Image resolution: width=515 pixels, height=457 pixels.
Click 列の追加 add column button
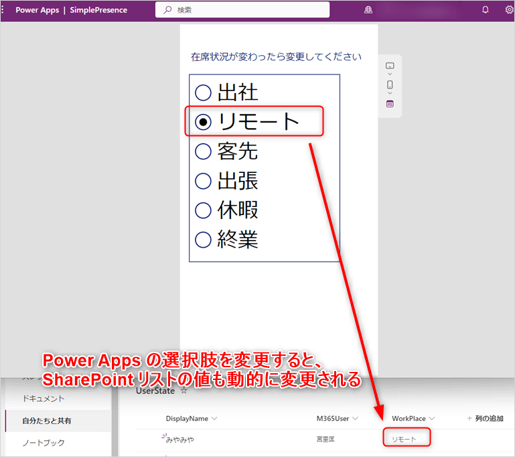(485, 418)
